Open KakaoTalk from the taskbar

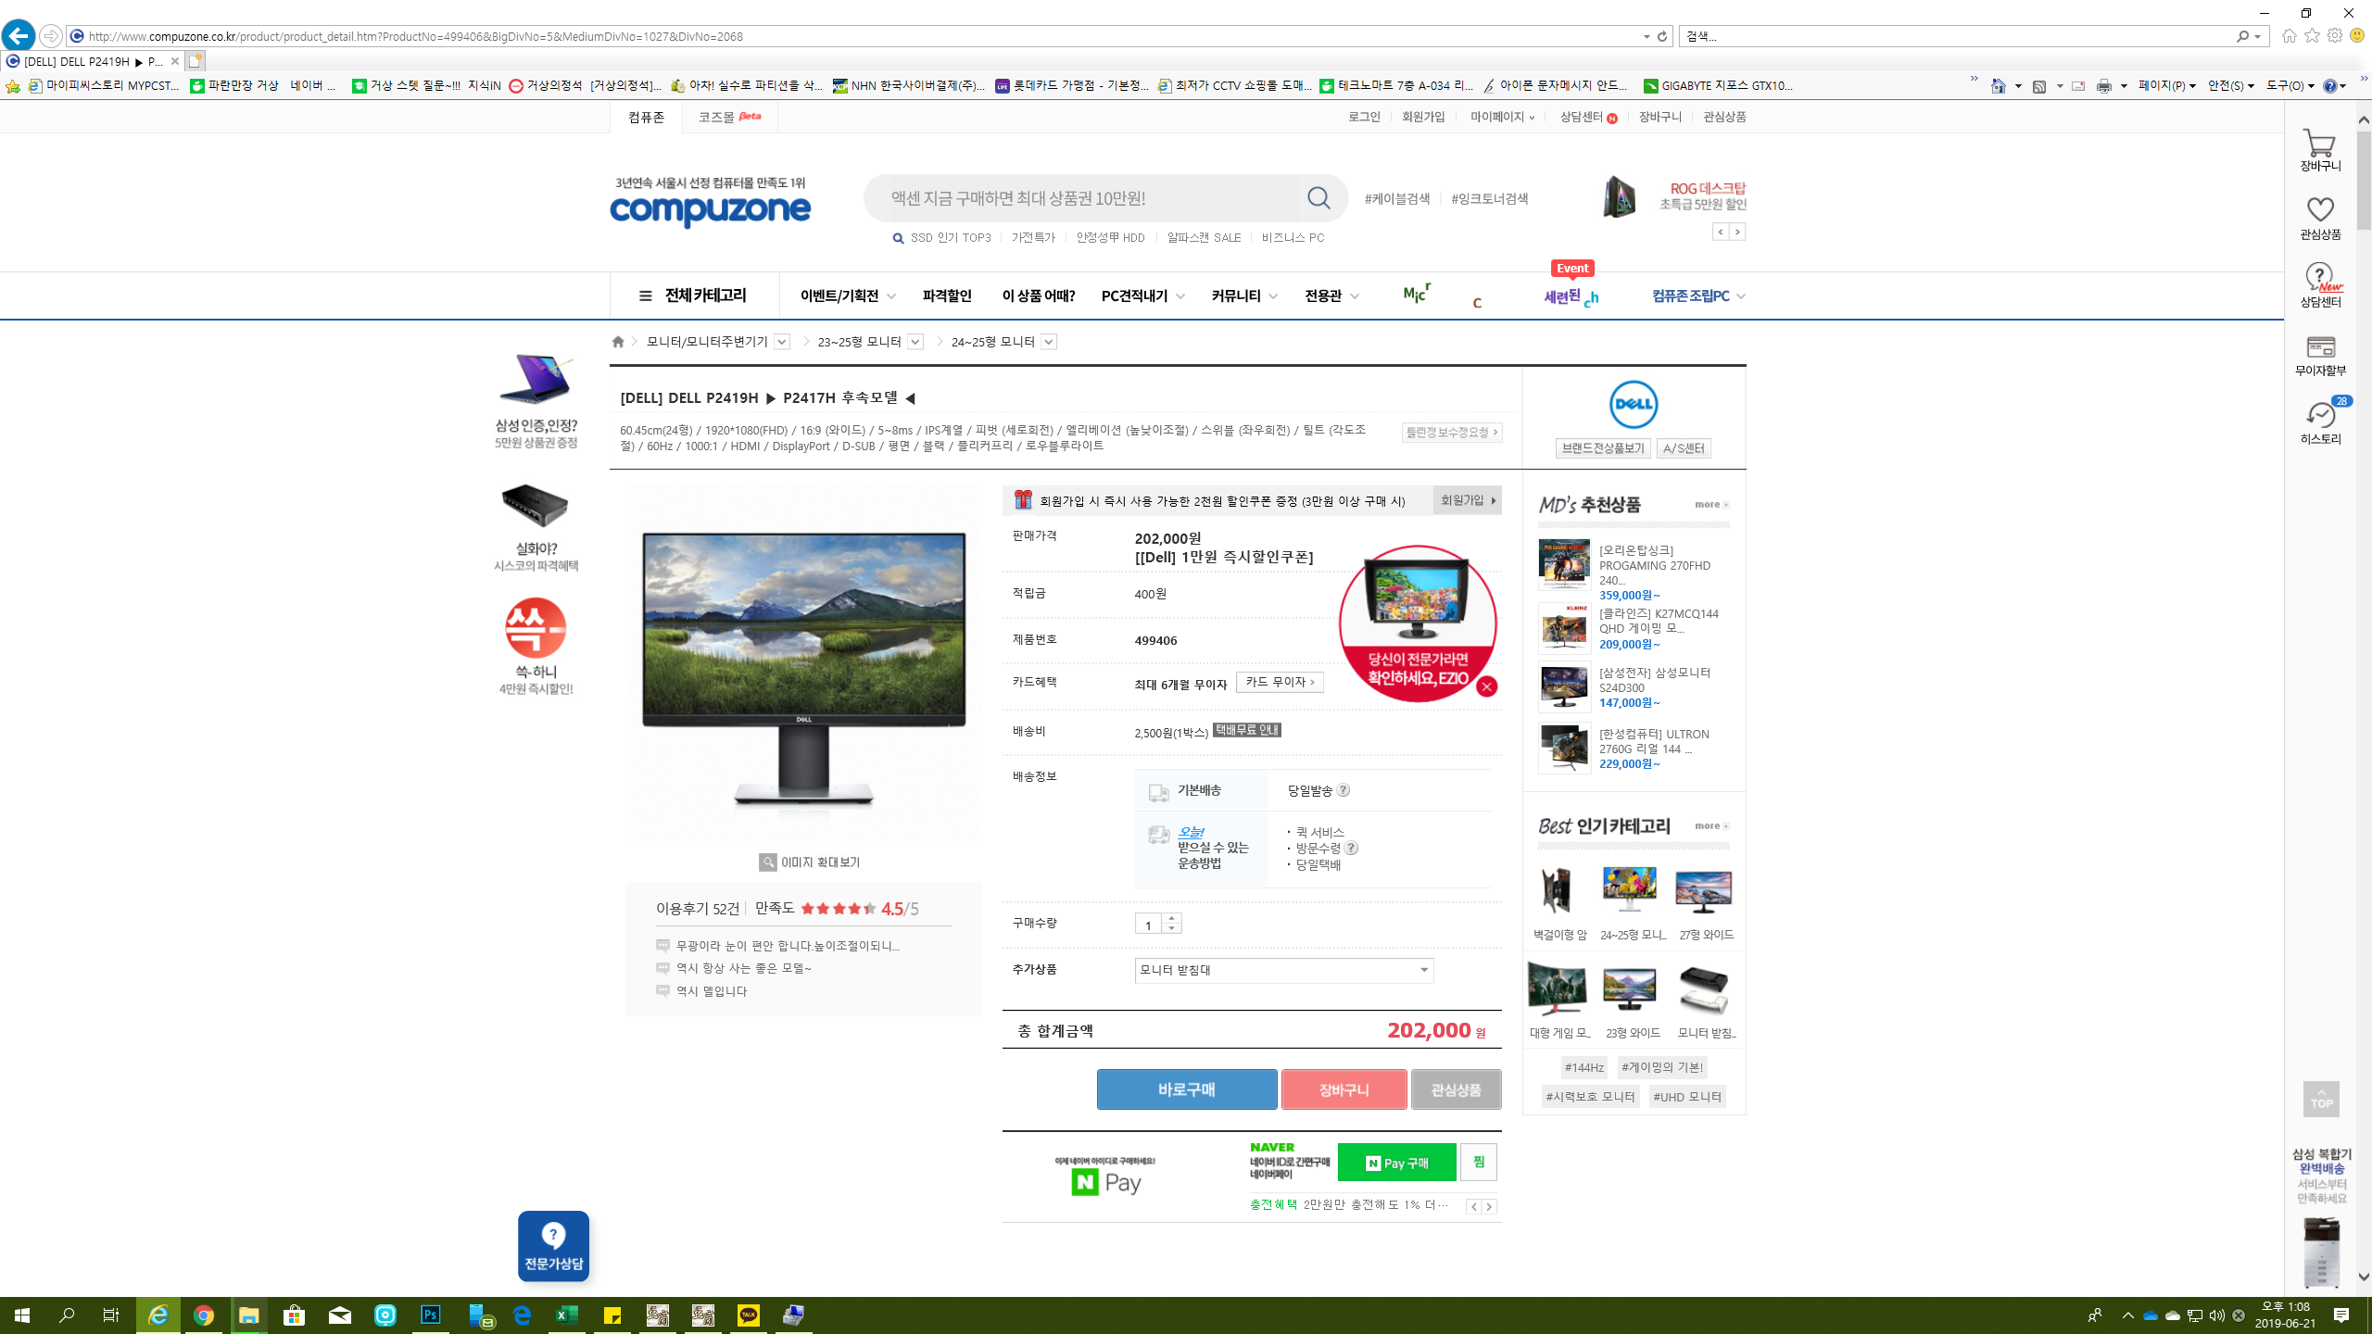pyautogui.click(x=748, y=1315)
